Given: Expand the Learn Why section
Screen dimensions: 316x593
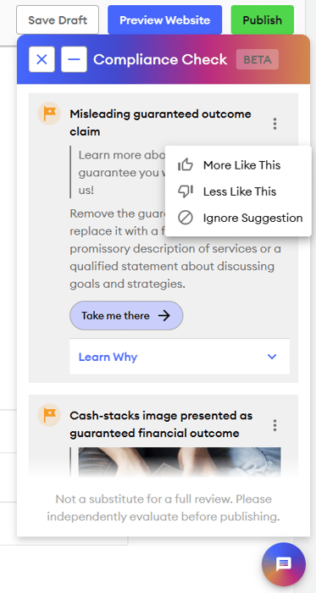Looking at the screenshot, I should [179, 357].
